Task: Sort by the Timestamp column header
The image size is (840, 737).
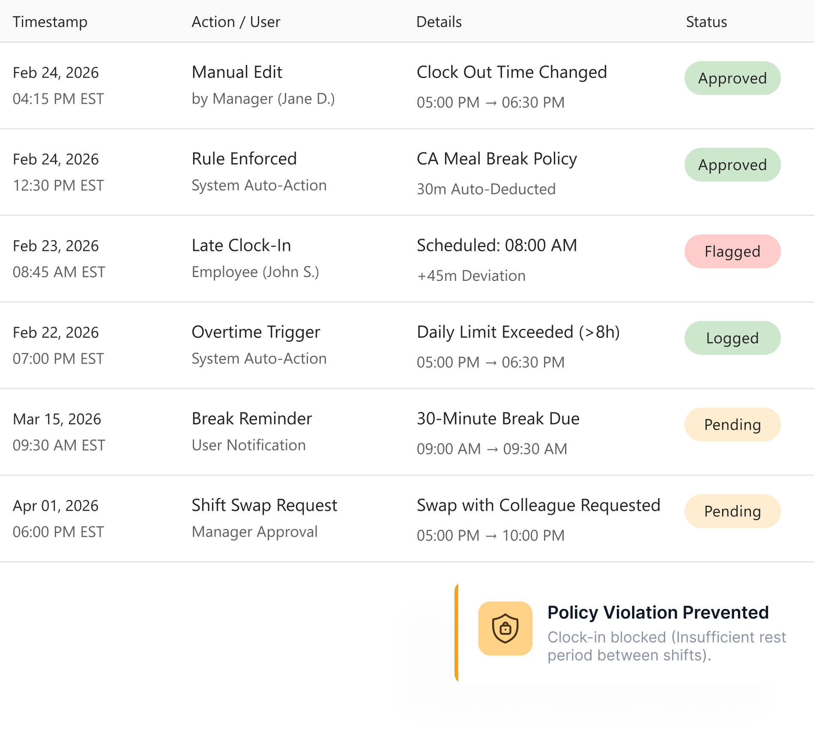Action: tap(50, 22)
